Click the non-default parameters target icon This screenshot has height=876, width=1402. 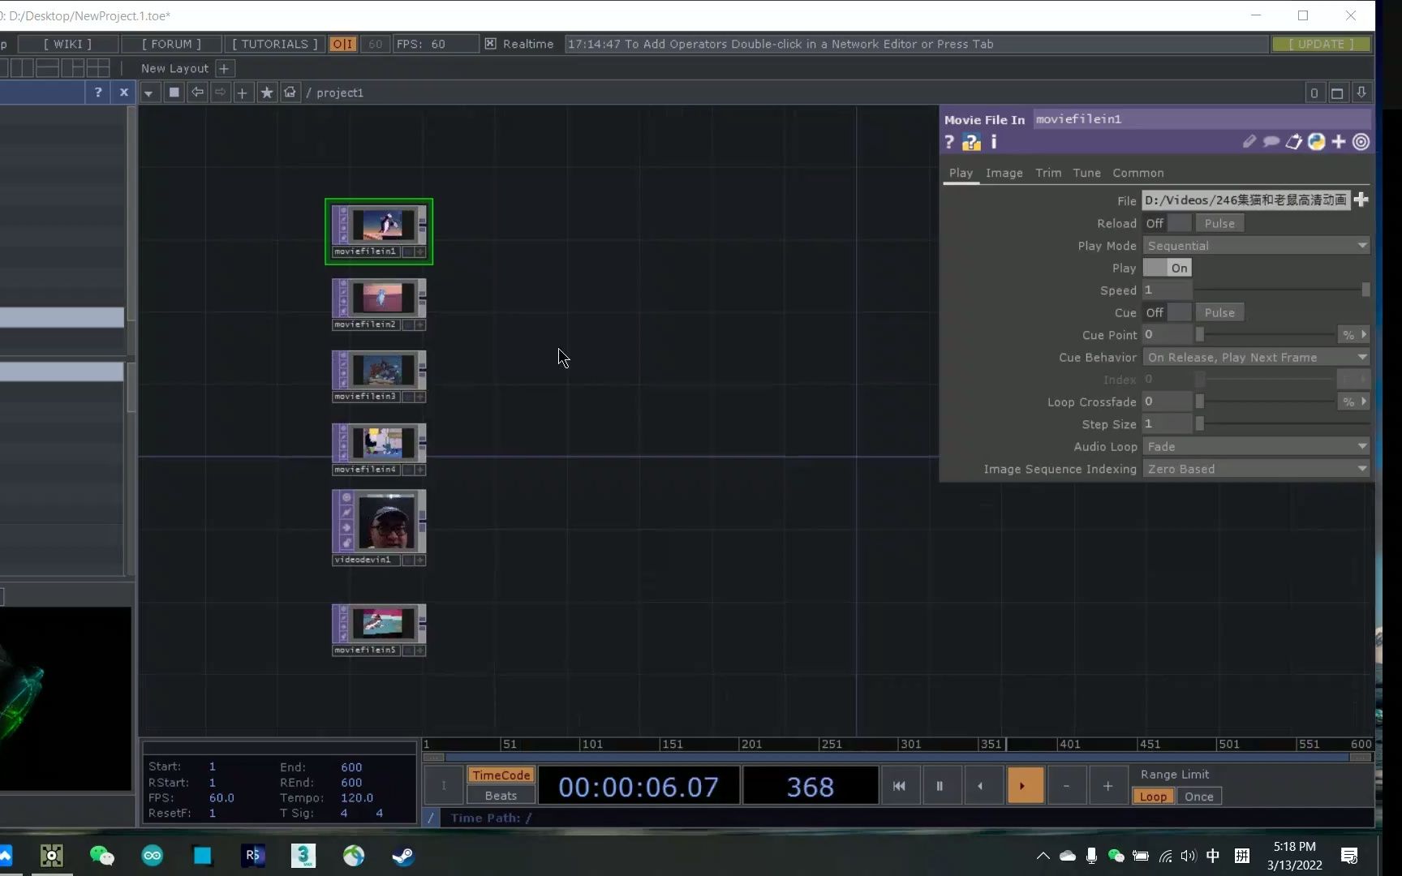tap(1361, 141)
